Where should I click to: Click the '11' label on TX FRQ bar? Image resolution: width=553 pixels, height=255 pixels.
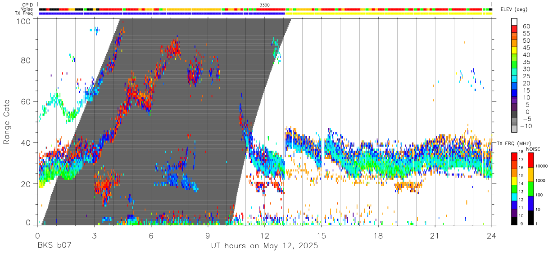point(522,207)
